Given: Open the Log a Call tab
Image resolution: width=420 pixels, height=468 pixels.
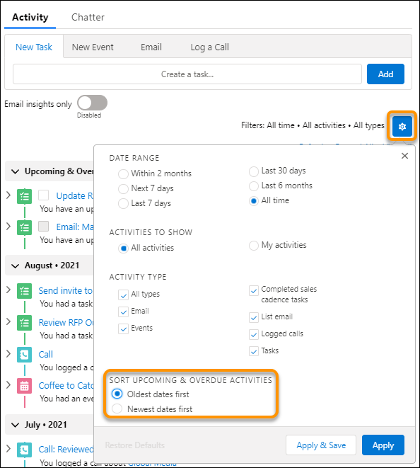Looking at the screenshot, I should (x=209, y=47).
